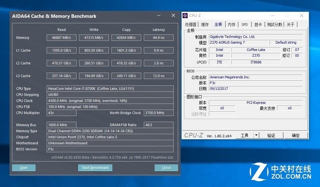
Task: Click Chipset field Intel Union Point Z370
Action: coord(110,137)
